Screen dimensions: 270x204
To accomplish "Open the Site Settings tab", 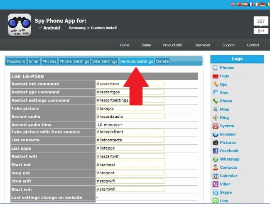I will 105,61.
